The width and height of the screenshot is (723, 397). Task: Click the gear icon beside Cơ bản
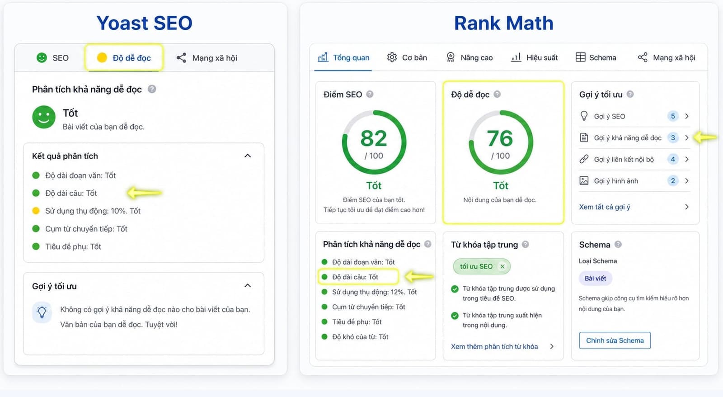point(392,57)
